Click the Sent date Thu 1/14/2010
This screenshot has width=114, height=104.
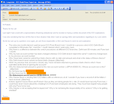point(97,13)
